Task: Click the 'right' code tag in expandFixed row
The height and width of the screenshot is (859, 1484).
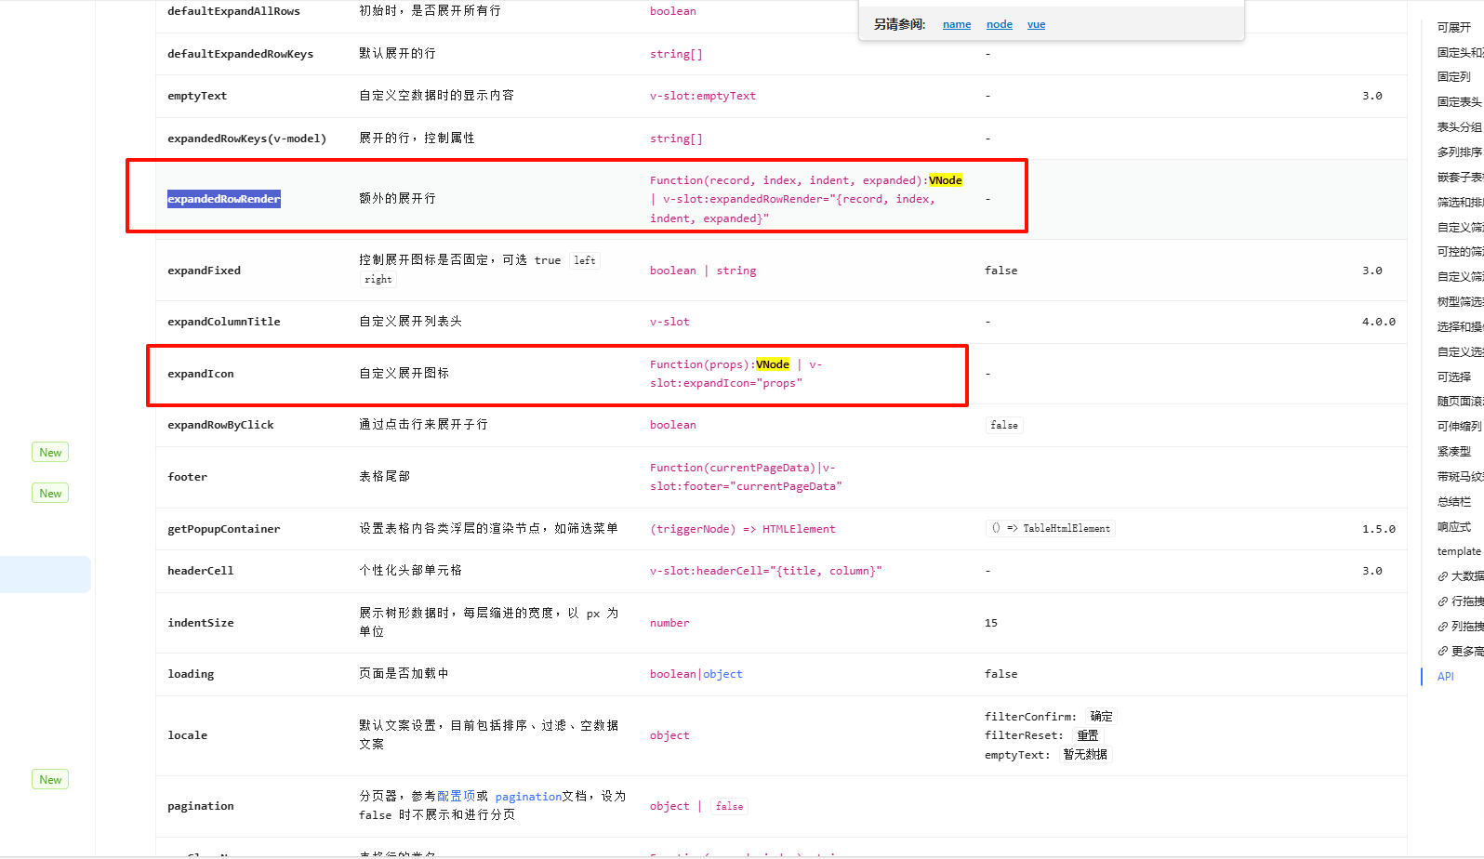Action: point(378,279)
